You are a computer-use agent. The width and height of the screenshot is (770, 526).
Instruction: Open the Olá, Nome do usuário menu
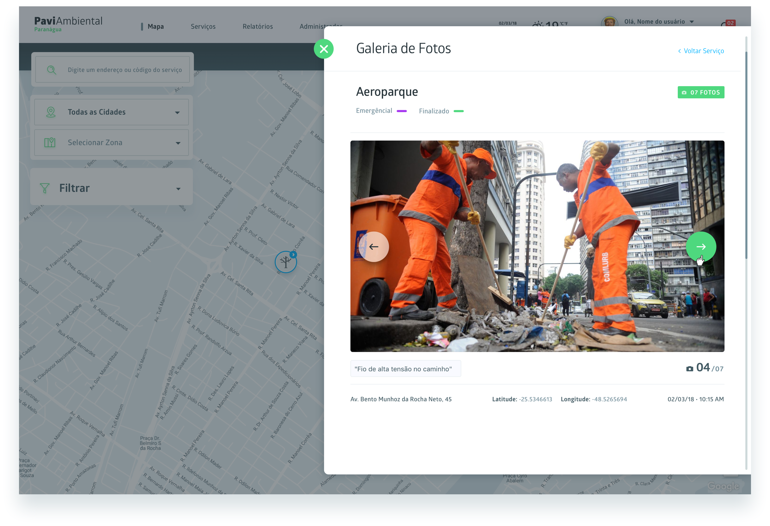(659, 22)
